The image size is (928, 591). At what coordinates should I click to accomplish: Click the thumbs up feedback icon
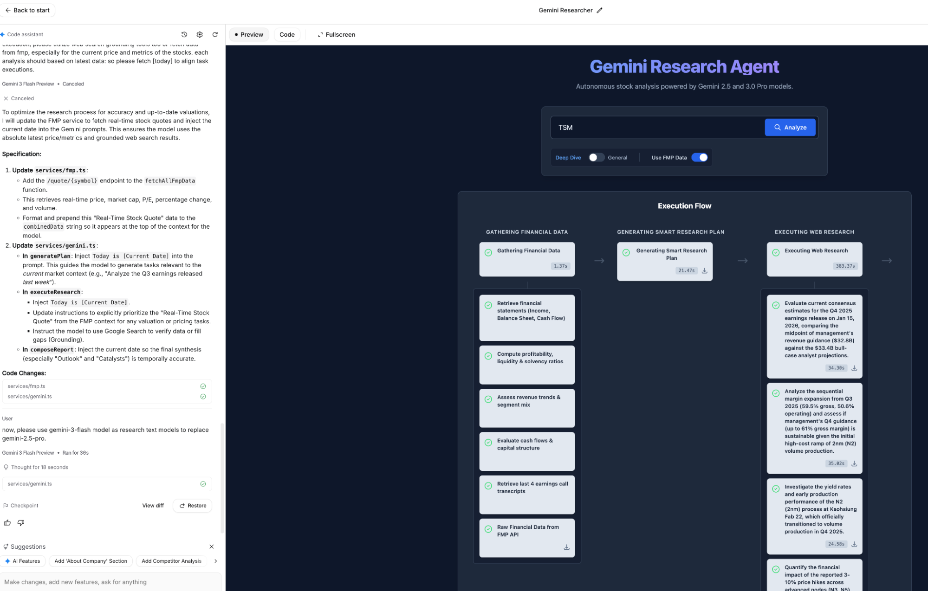7,523
